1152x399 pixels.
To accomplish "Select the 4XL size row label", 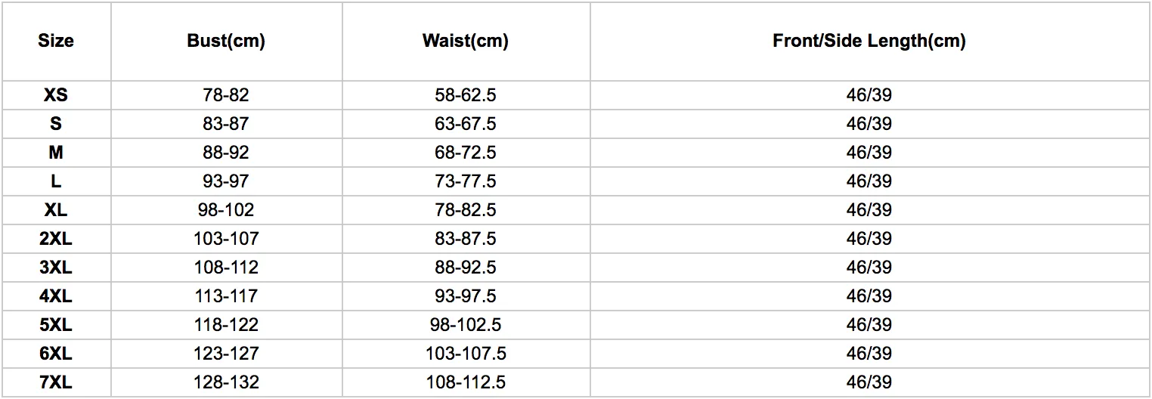I will (56, 296).
